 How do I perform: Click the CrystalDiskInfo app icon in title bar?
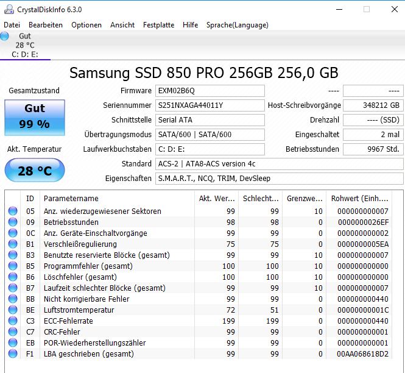[x=9, y=9]
